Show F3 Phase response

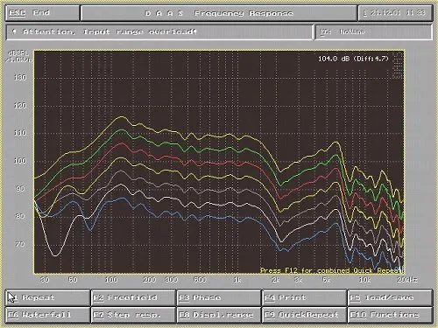(218, 297)
